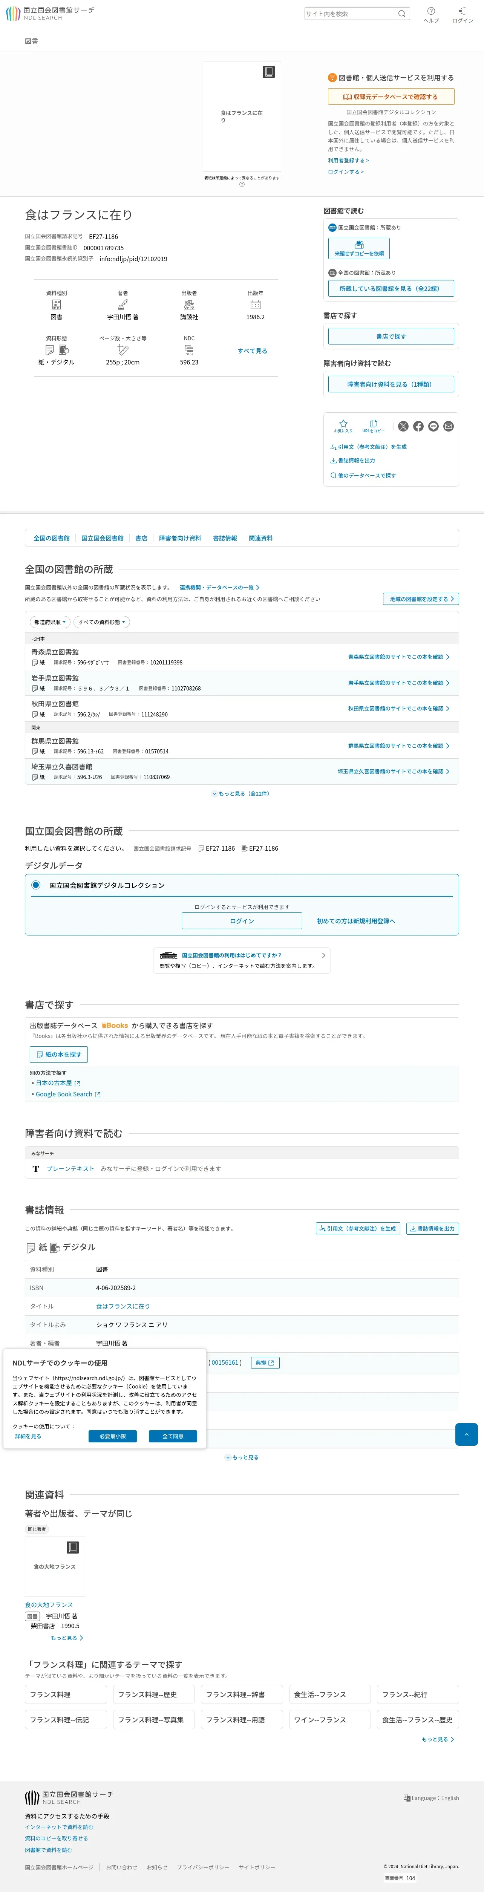Click the Login (ログイン) icon in header
Screen dimensions: 484x1892
[462, 15]
